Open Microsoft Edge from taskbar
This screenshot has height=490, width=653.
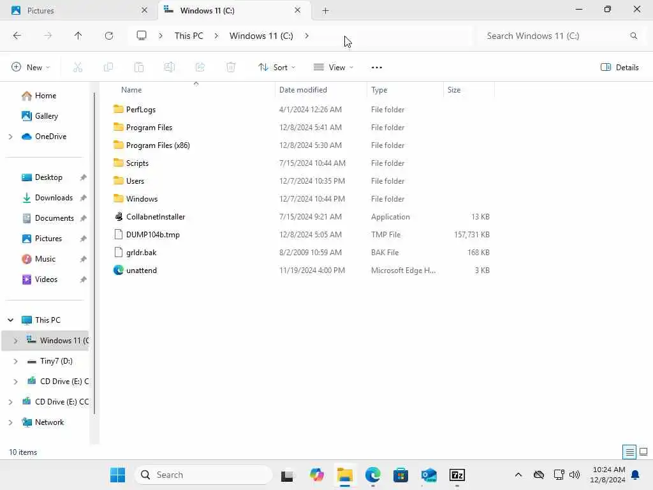coord(372,475)
